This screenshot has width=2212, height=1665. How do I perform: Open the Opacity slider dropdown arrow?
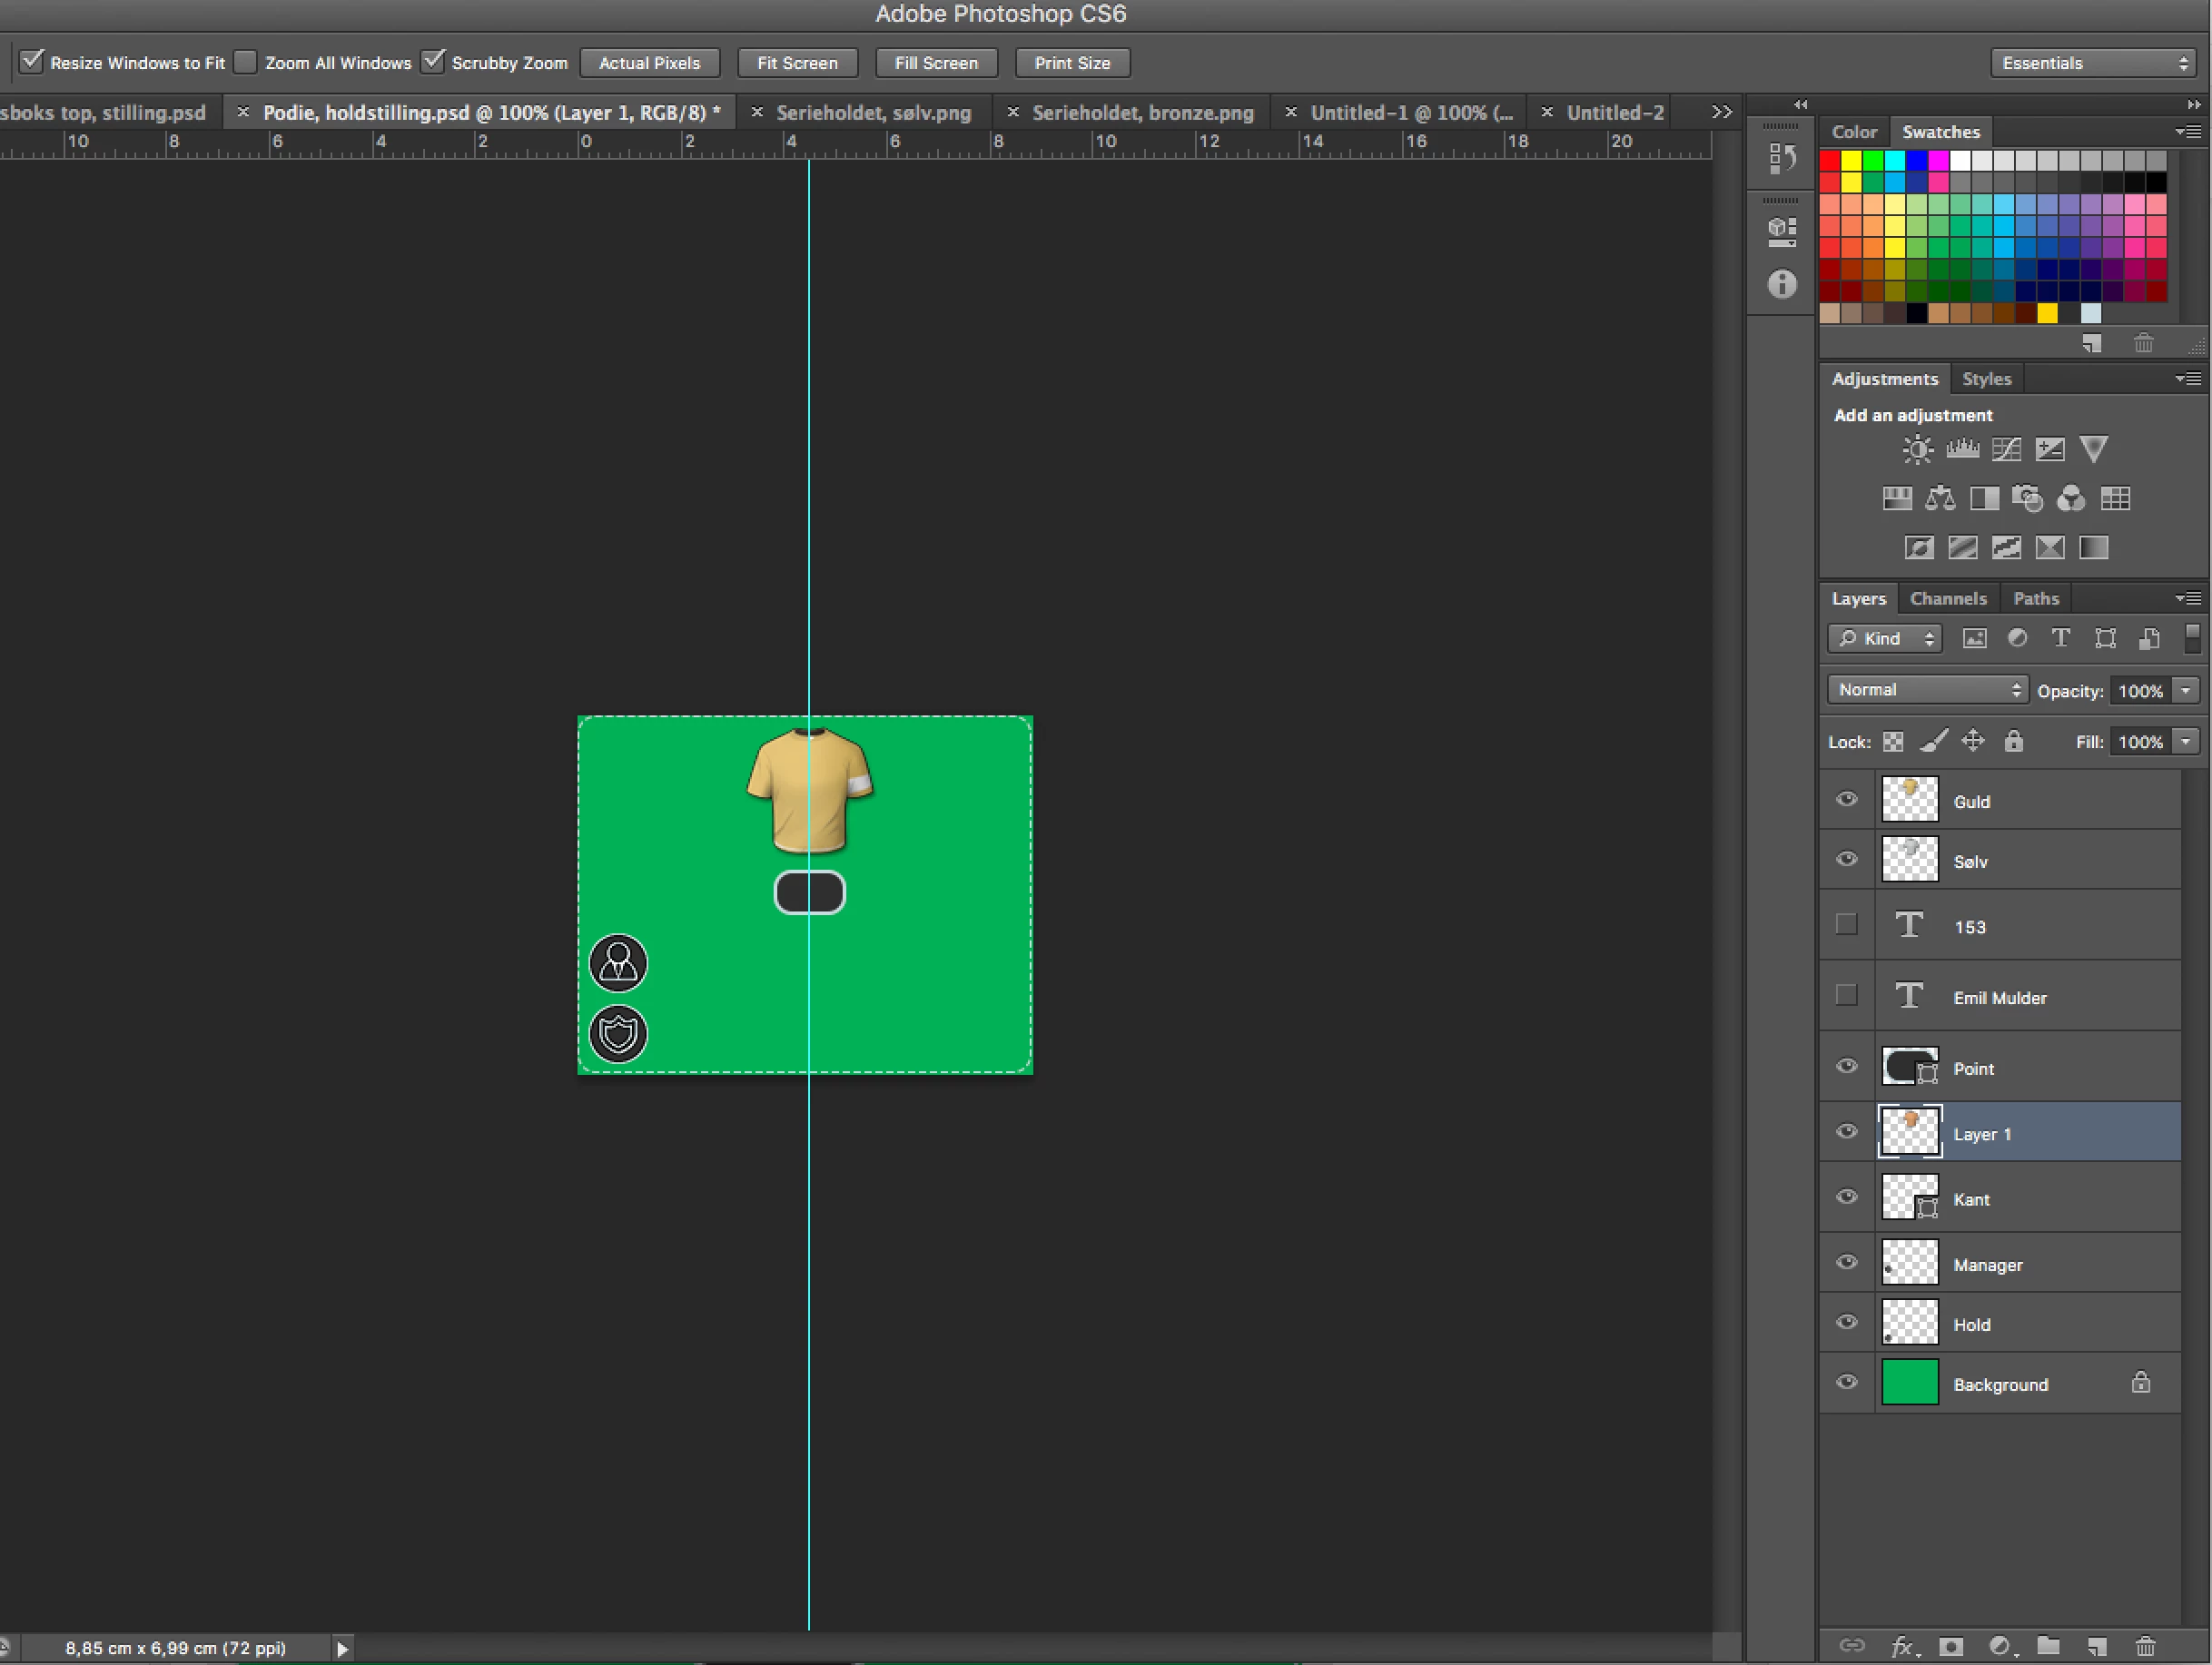pos(2186,691)
